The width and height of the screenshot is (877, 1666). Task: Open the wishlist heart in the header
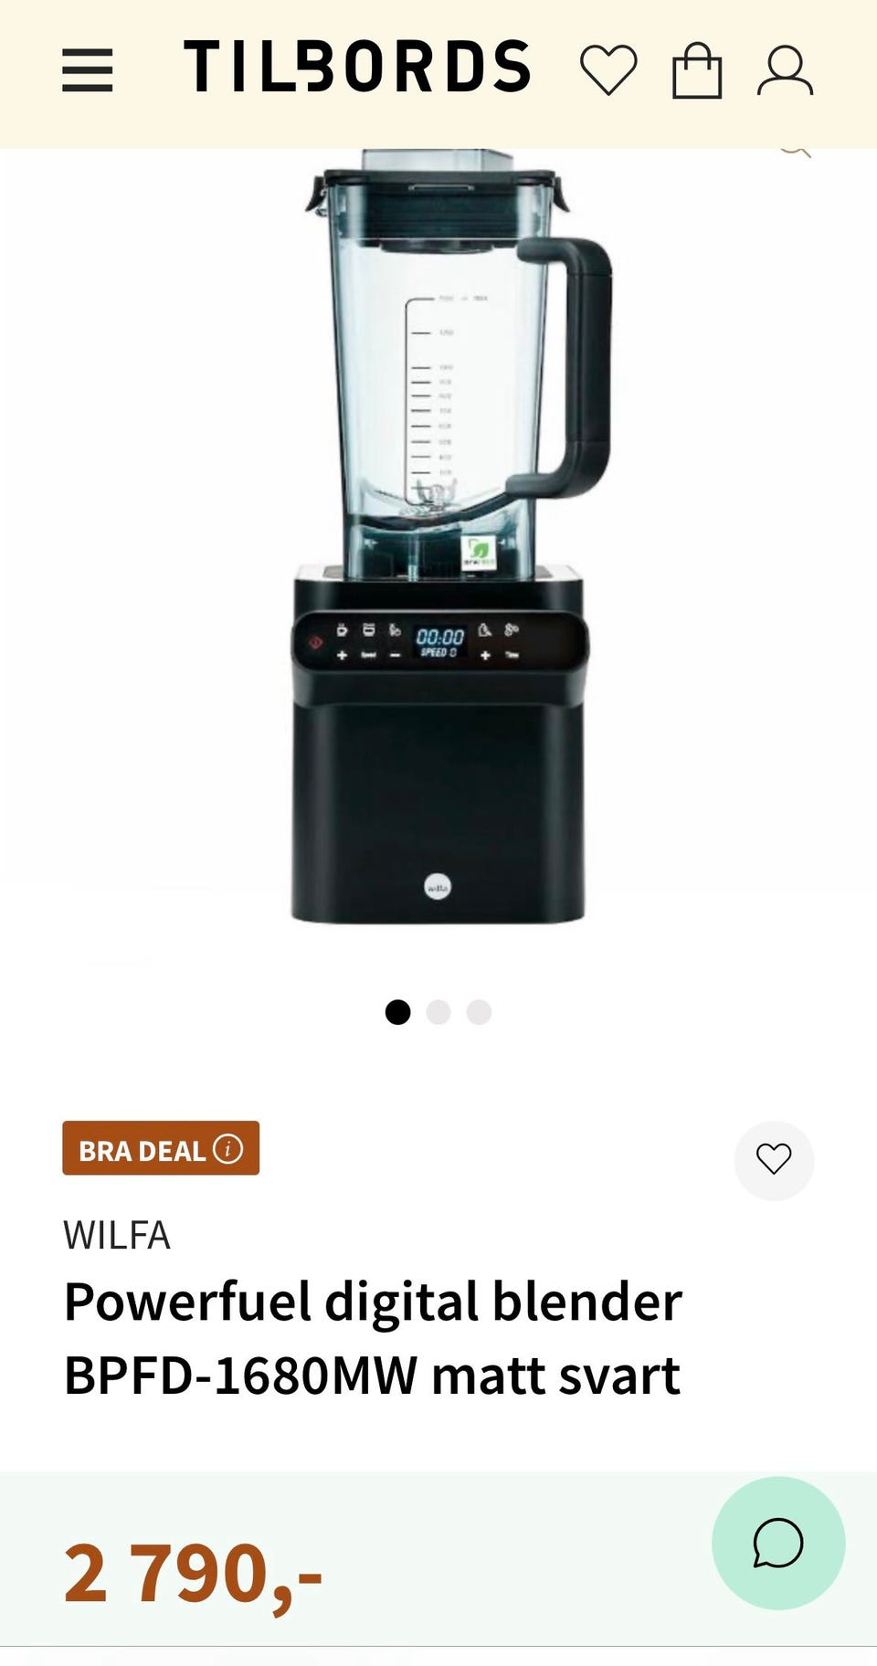[608, 69]
